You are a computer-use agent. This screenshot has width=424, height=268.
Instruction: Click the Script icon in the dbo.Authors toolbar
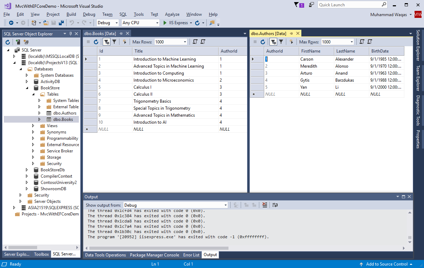[362, 42]
